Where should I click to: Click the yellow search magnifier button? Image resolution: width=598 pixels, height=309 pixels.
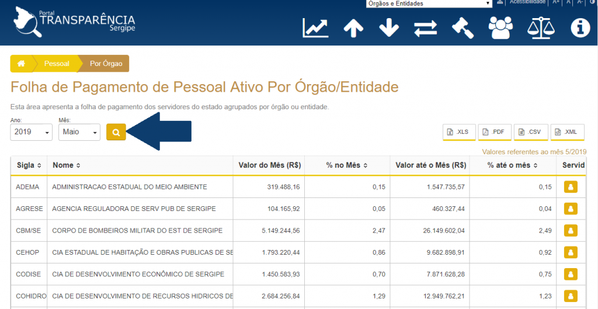click(116, 133)
